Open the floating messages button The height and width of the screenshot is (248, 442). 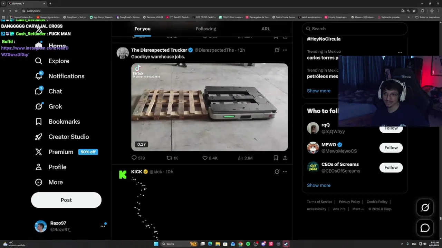click(425, 228)
